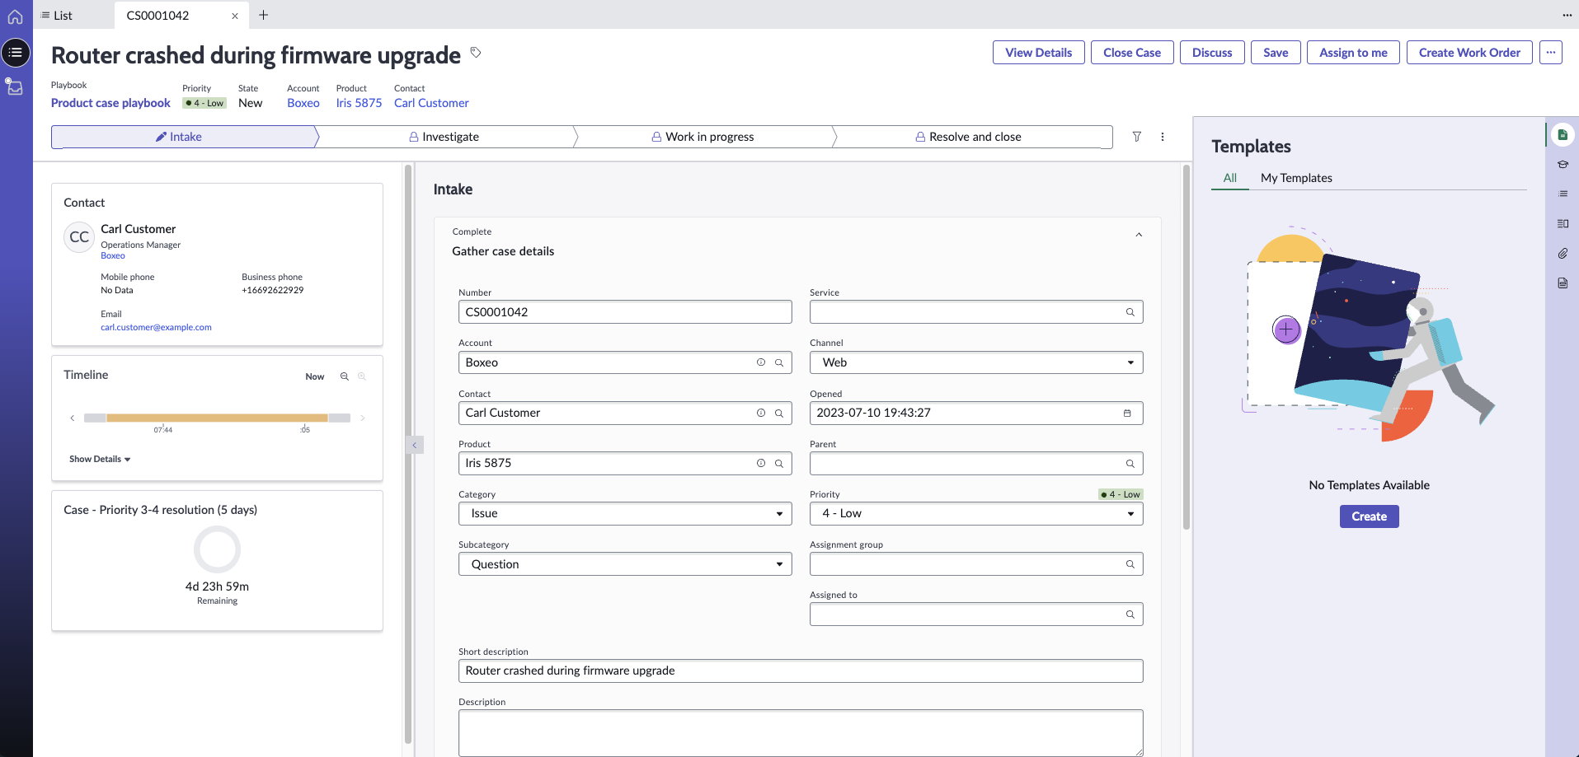Open more actions menu beside Create Work Order
Image resolution: width=1579 pixels, height=757 pixels.
pyautogui.click(x=1551, y=53)
